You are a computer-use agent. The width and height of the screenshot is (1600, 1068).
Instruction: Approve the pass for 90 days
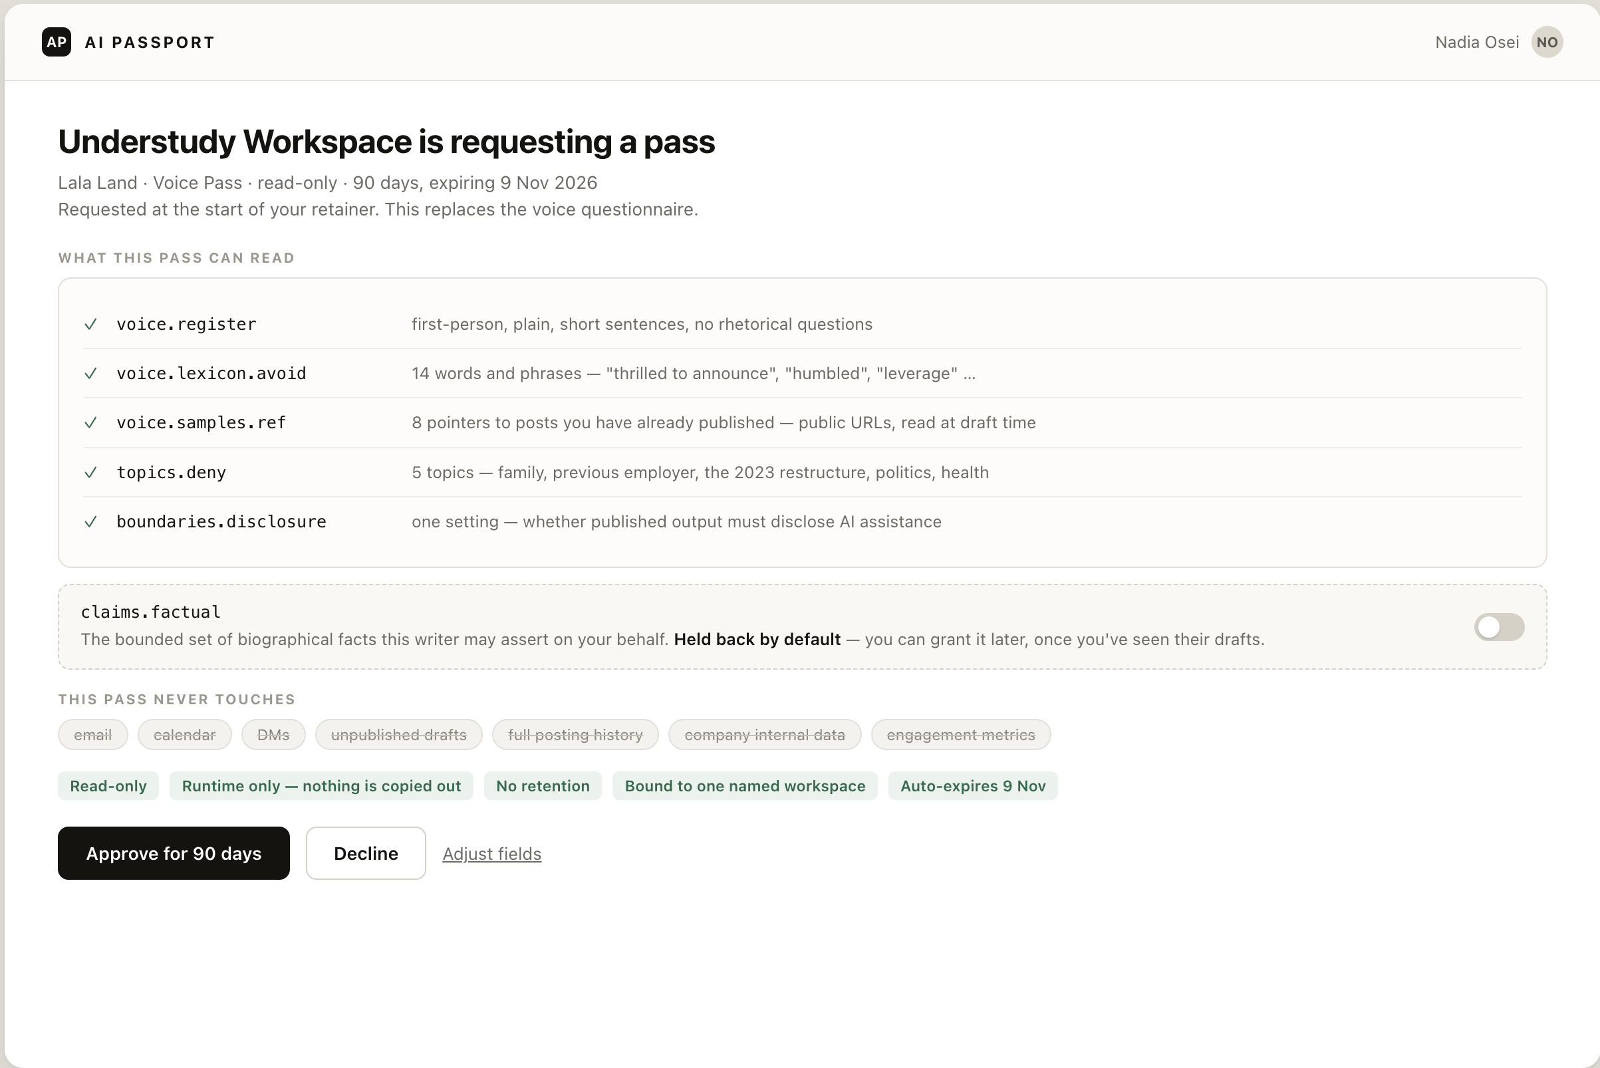[x=174, y=853]
